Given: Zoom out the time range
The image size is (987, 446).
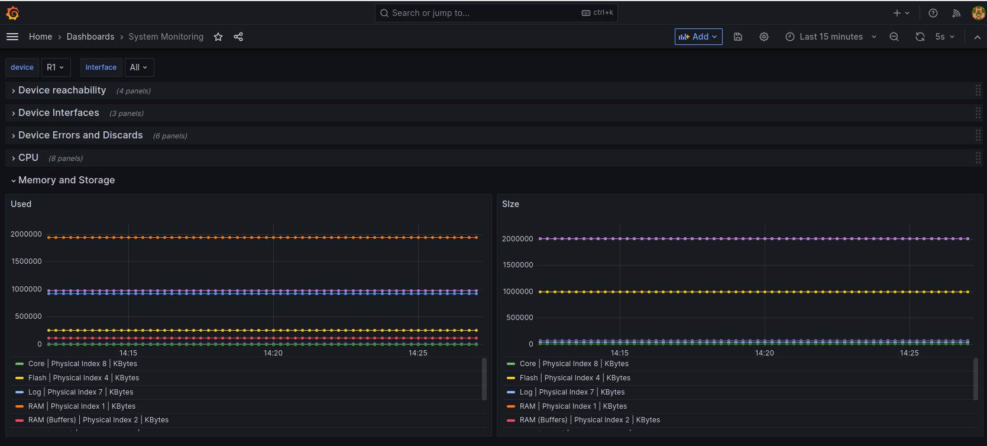Looking at the screenshot, I should pyautogui.click(x=894, y=37).
